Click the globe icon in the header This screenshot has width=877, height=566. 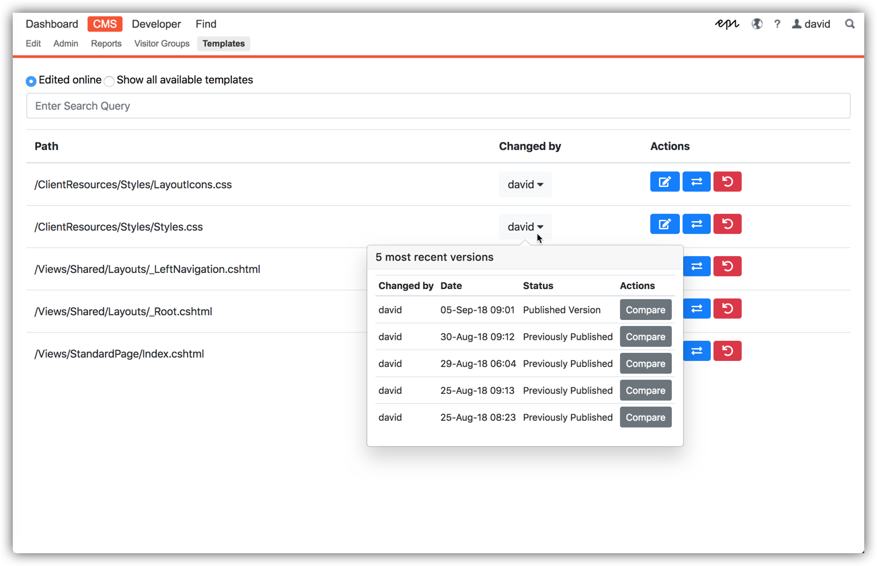tap(757, 24)
